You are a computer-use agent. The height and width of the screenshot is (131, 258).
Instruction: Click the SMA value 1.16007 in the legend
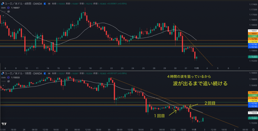click(15, 8)
